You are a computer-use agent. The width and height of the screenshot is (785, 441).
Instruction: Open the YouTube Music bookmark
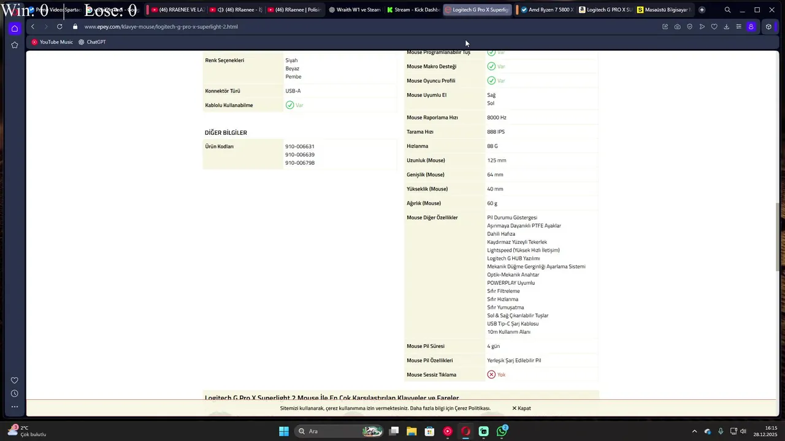[52, 42]
